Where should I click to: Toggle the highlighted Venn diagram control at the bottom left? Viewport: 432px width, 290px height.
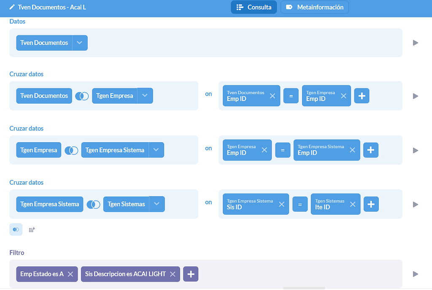(16, 229)
